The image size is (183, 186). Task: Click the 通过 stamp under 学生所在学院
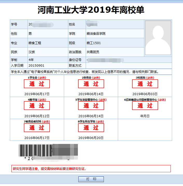click(x=91, y=128)
